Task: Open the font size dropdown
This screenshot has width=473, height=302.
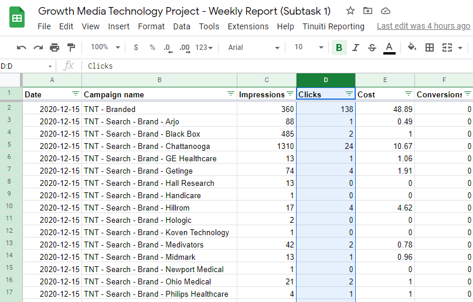Action: tap(309, 47)
